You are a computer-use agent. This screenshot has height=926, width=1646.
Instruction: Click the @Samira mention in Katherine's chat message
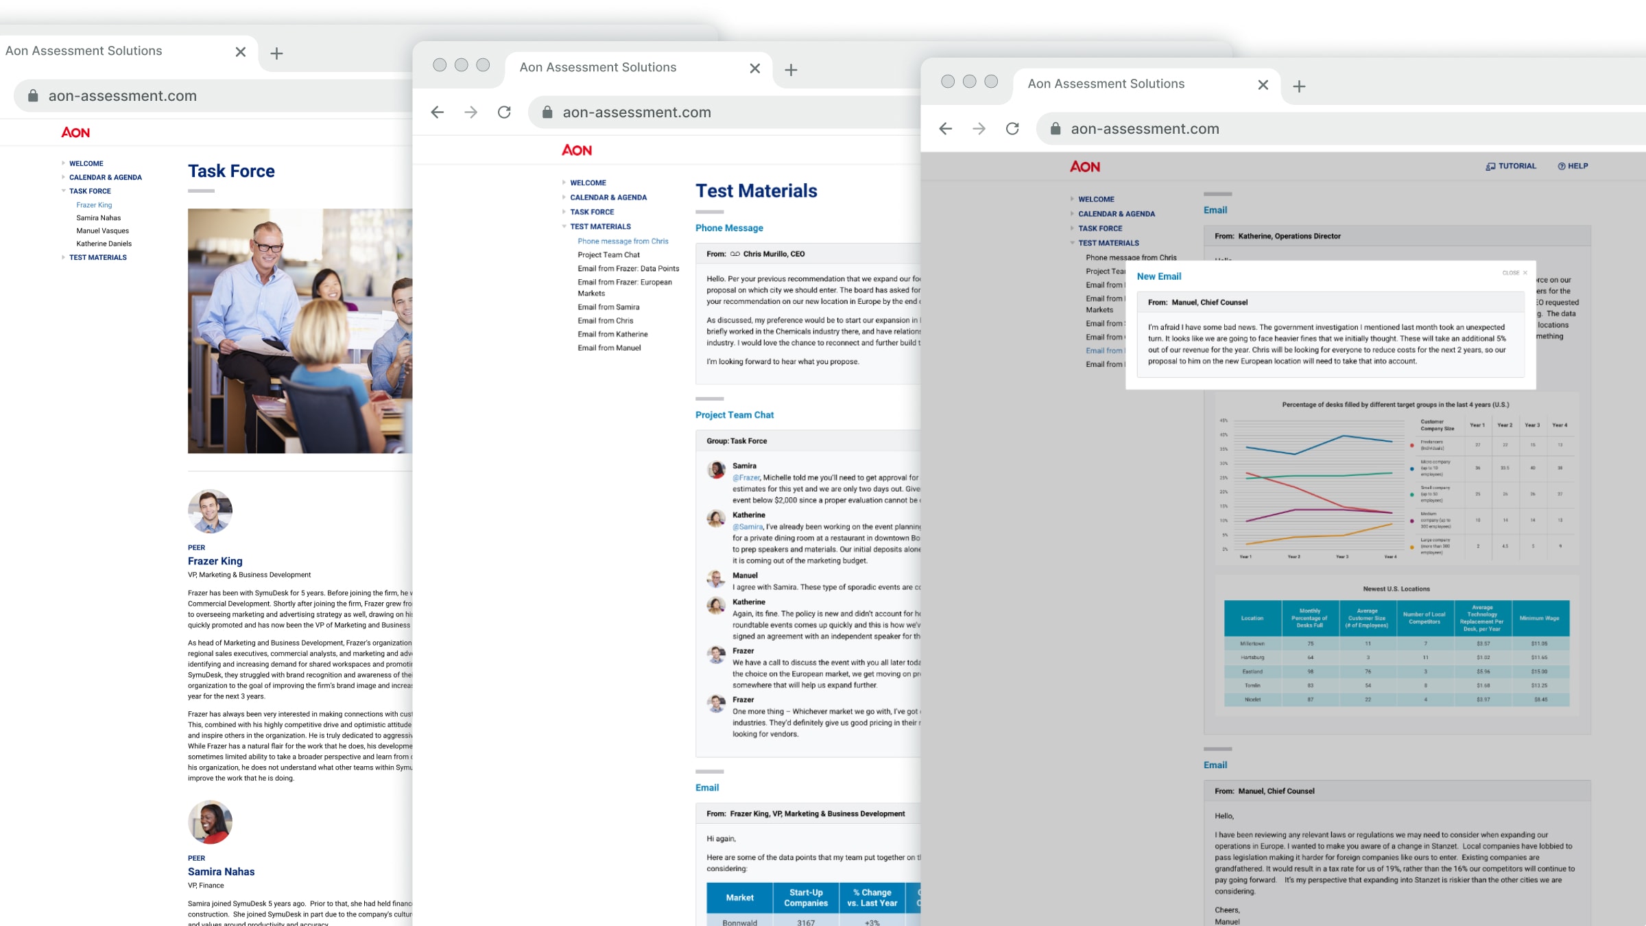point(748,527)
